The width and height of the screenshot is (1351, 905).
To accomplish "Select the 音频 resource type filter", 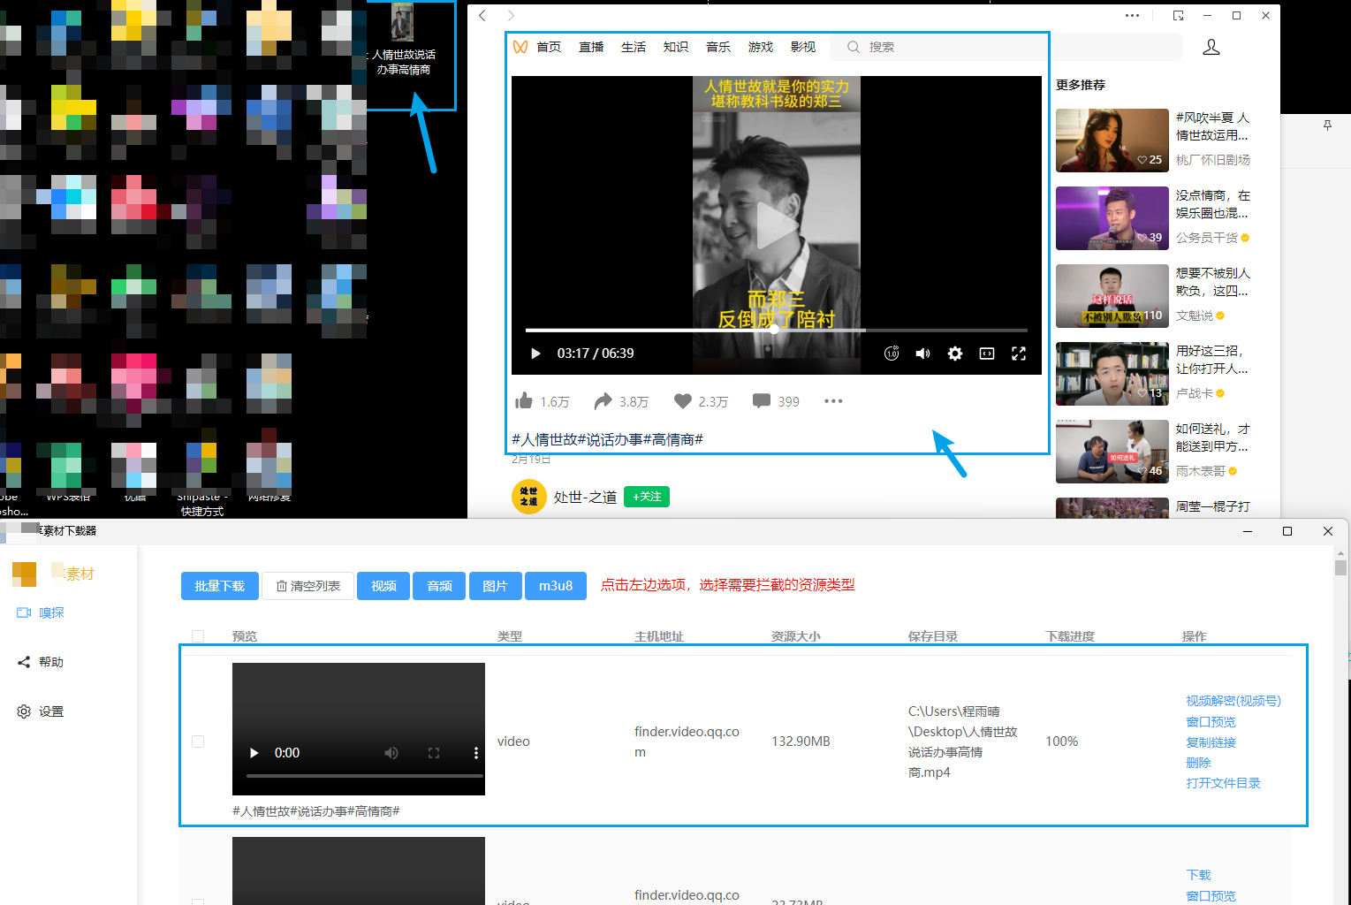I will 440,586.
